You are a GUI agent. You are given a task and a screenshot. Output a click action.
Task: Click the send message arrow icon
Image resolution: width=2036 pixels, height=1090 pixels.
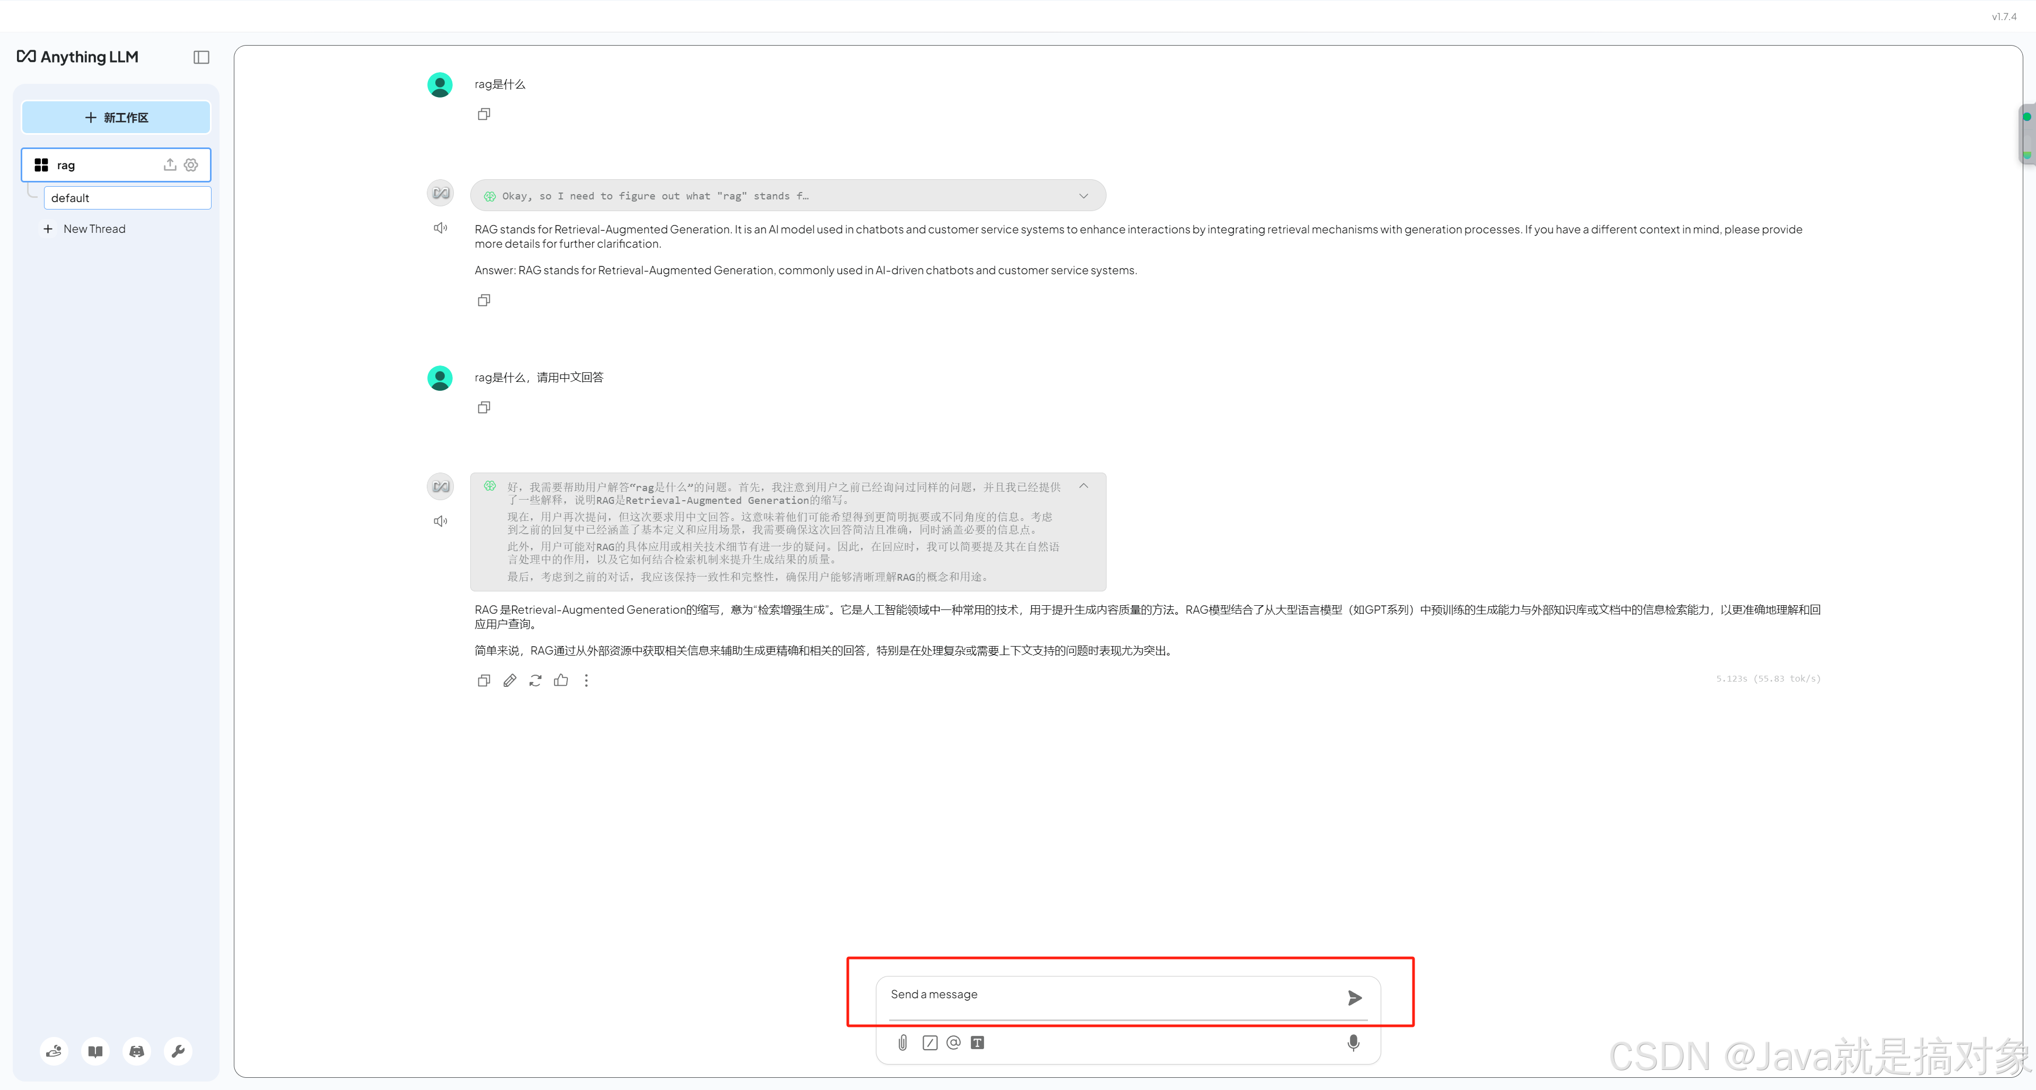[x=1354, y=998]
